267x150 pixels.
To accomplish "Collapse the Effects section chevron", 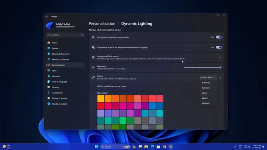I will point(220,77).
